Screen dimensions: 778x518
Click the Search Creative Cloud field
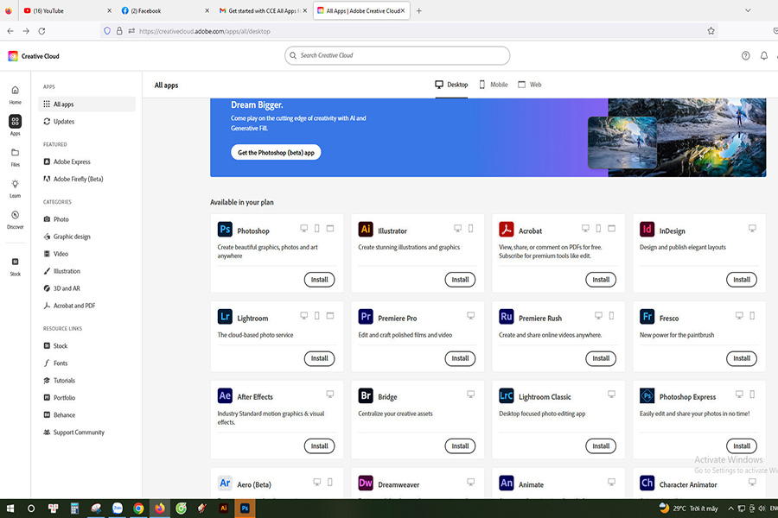coord(398,56)
